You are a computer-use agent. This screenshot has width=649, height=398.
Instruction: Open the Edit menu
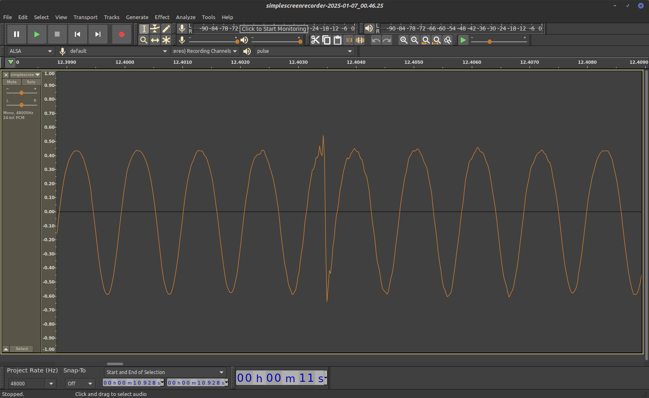coord(23,17)
